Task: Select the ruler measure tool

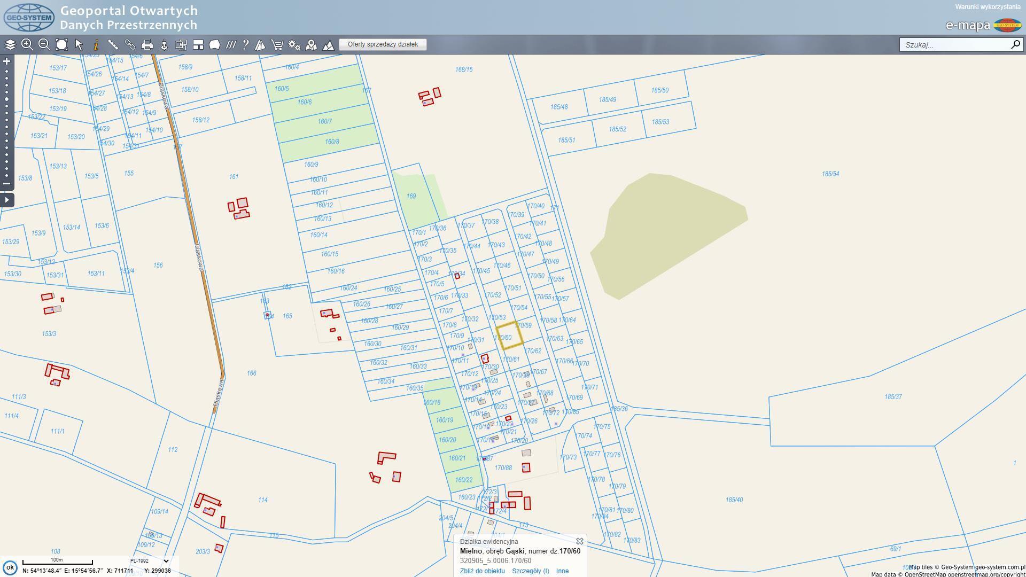Action: (x=113, y=45)
